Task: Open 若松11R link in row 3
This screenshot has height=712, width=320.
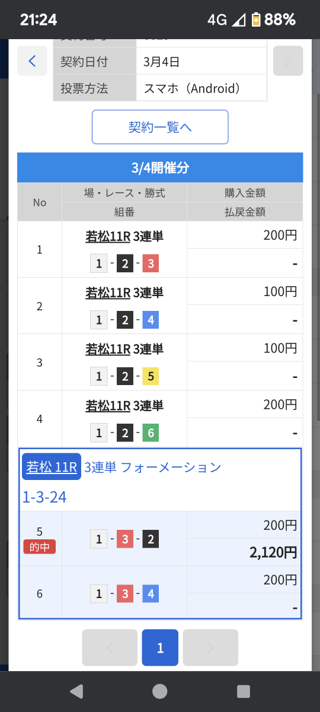Action: pyautogui.click(x=108, y=349)
